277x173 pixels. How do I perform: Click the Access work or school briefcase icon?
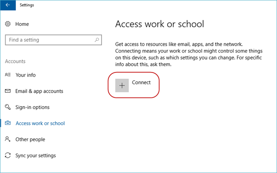[7, 123]
